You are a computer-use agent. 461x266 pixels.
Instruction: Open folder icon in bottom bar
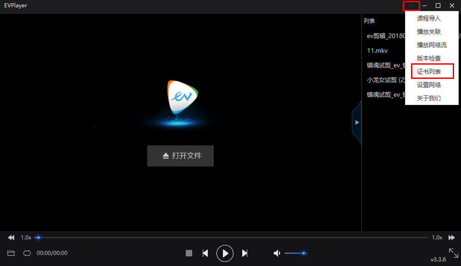[x=11, y=253]
